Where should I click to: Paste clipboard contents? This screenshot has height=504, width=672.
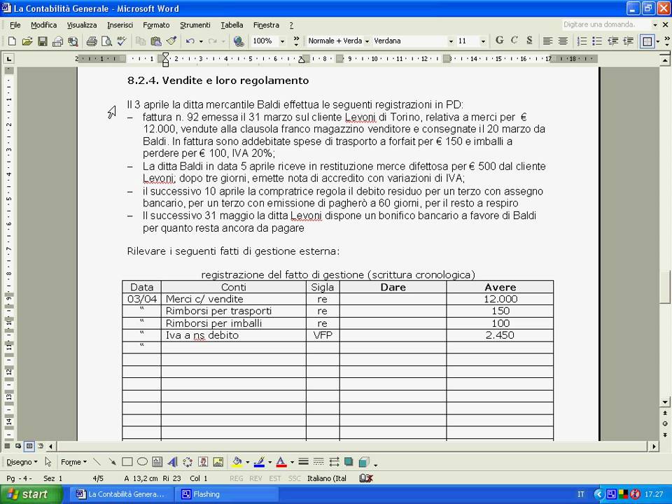(156, 41)
